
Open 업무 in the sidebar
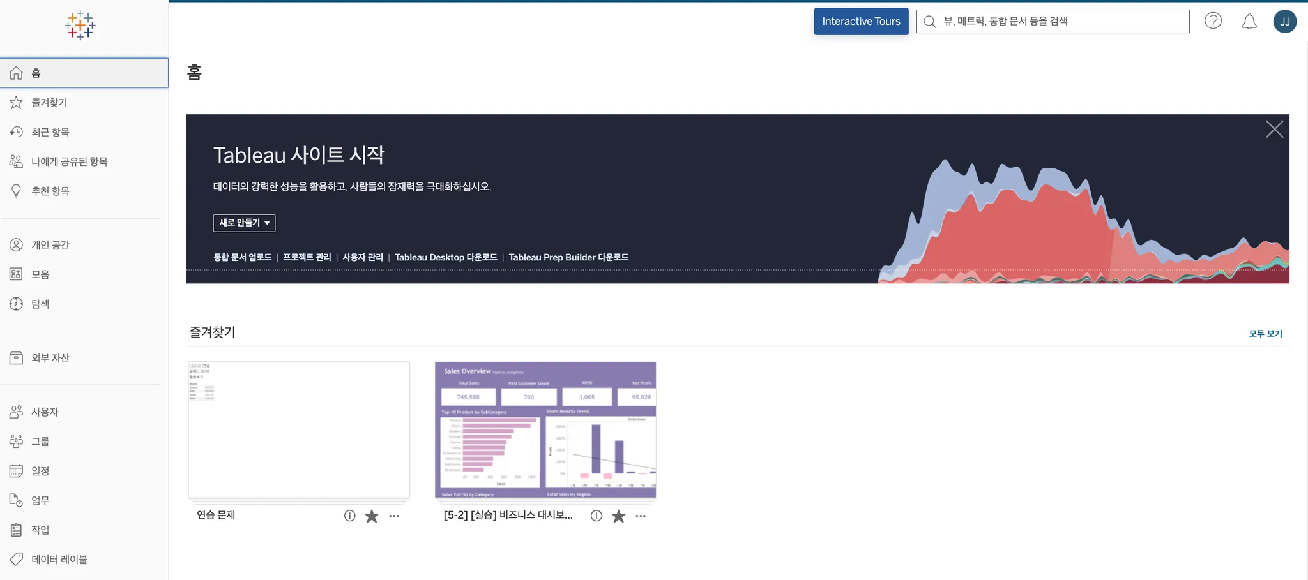pyautogui.click(x=84, y=500)
